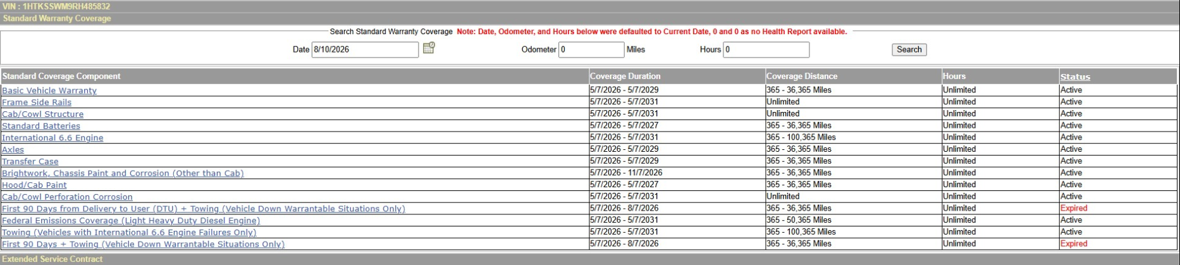View Cab/Cowl Perforation Corrosion coverage

pyautogui.click(x=67, y=197)
